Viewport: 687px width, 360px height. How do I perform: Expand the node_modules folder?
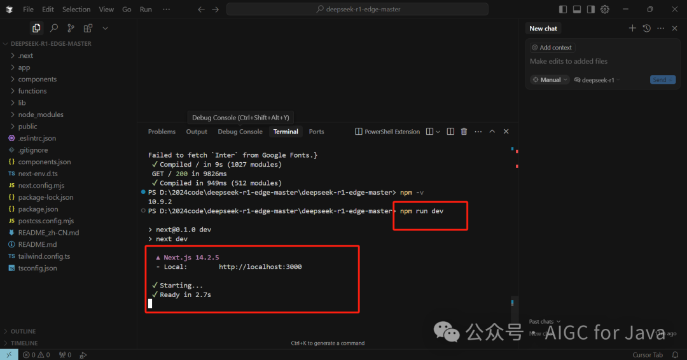tap(41, 114)
